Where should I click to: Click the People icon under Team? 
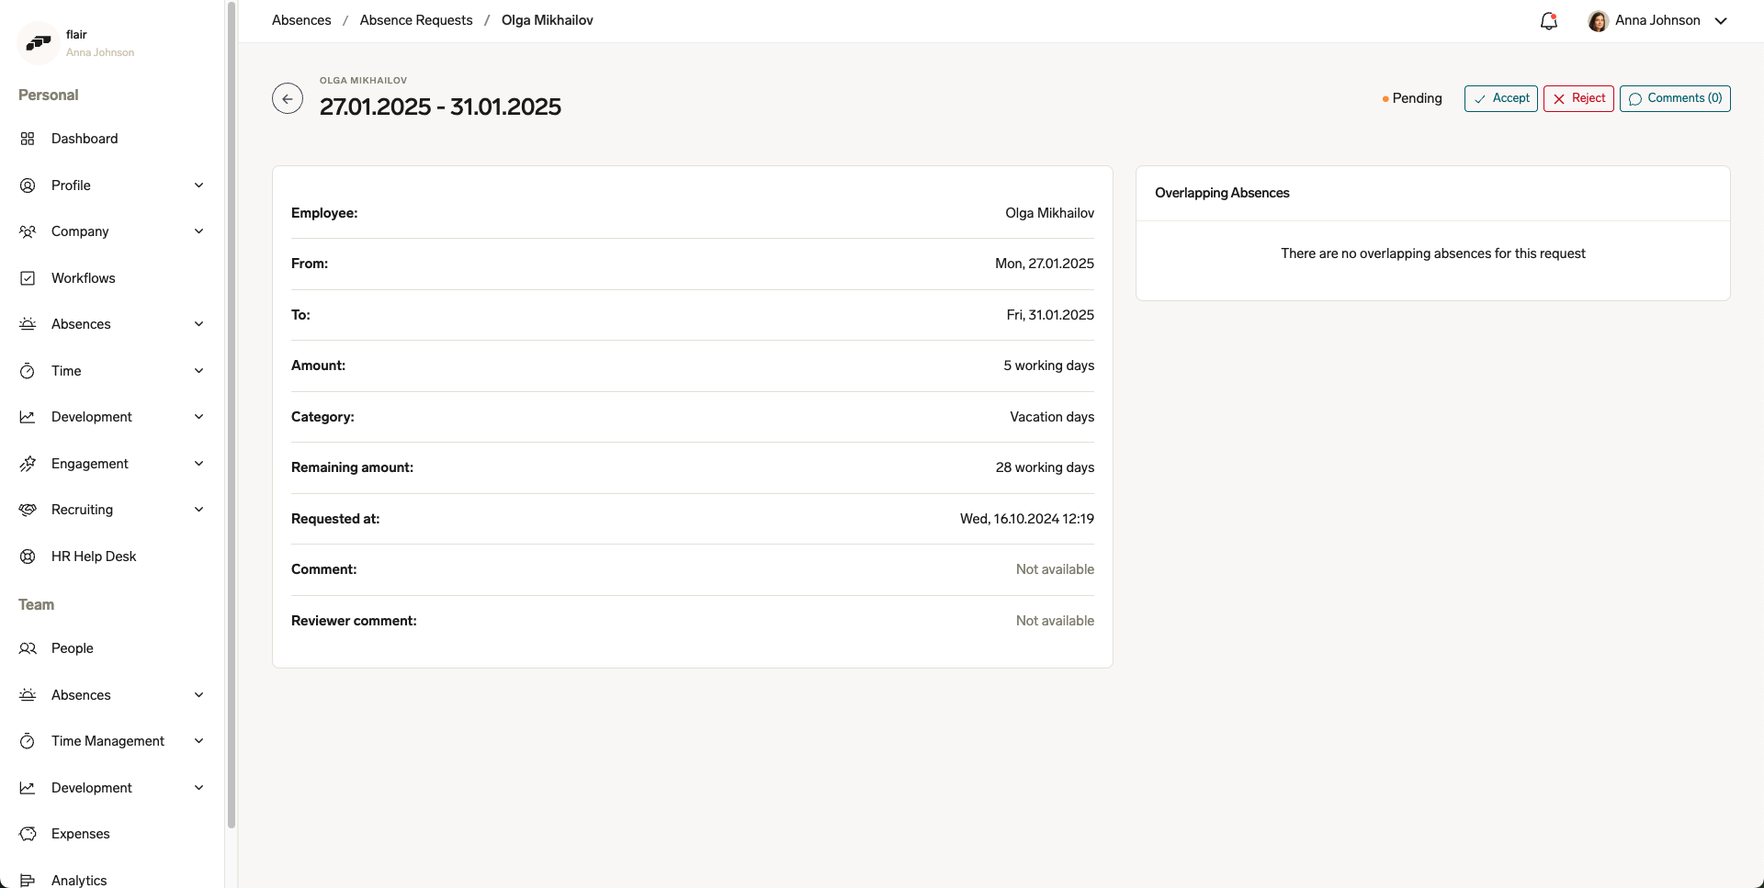point(28,648)
